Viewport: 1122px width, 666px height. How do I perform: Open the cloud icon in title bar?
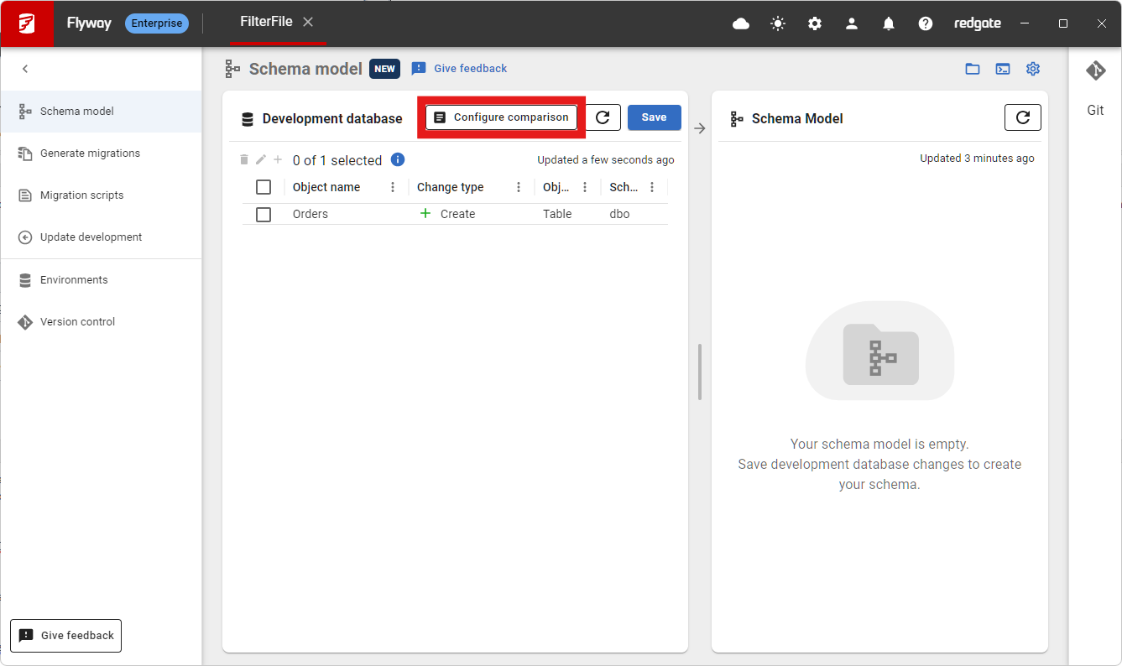741,23
